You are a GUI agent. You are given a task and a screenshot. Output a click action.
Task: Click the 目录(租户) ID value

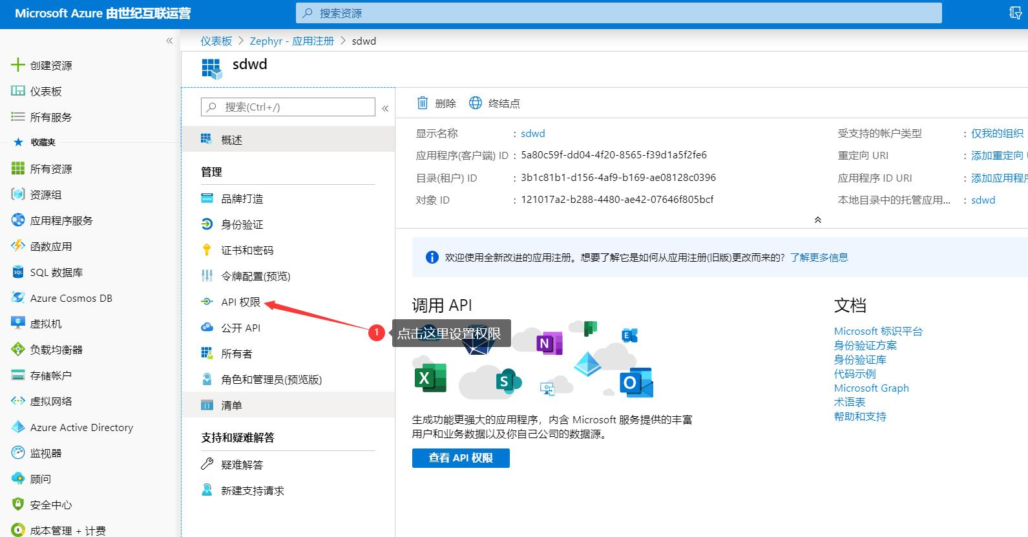[618, 177]
